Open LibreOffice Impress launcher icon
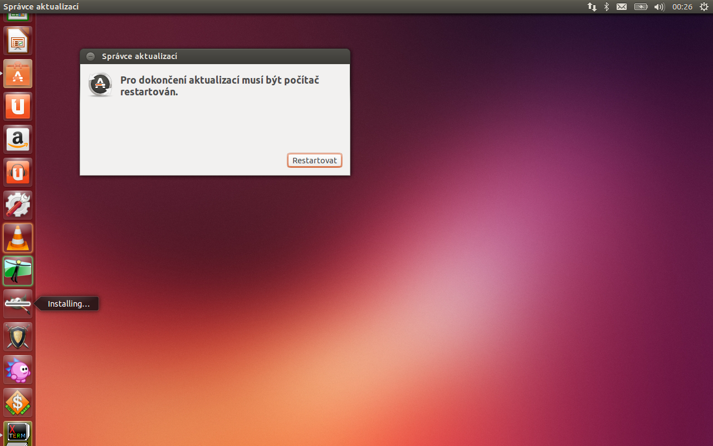Screen dimensions: 713x446 click(x=18, y=41)
